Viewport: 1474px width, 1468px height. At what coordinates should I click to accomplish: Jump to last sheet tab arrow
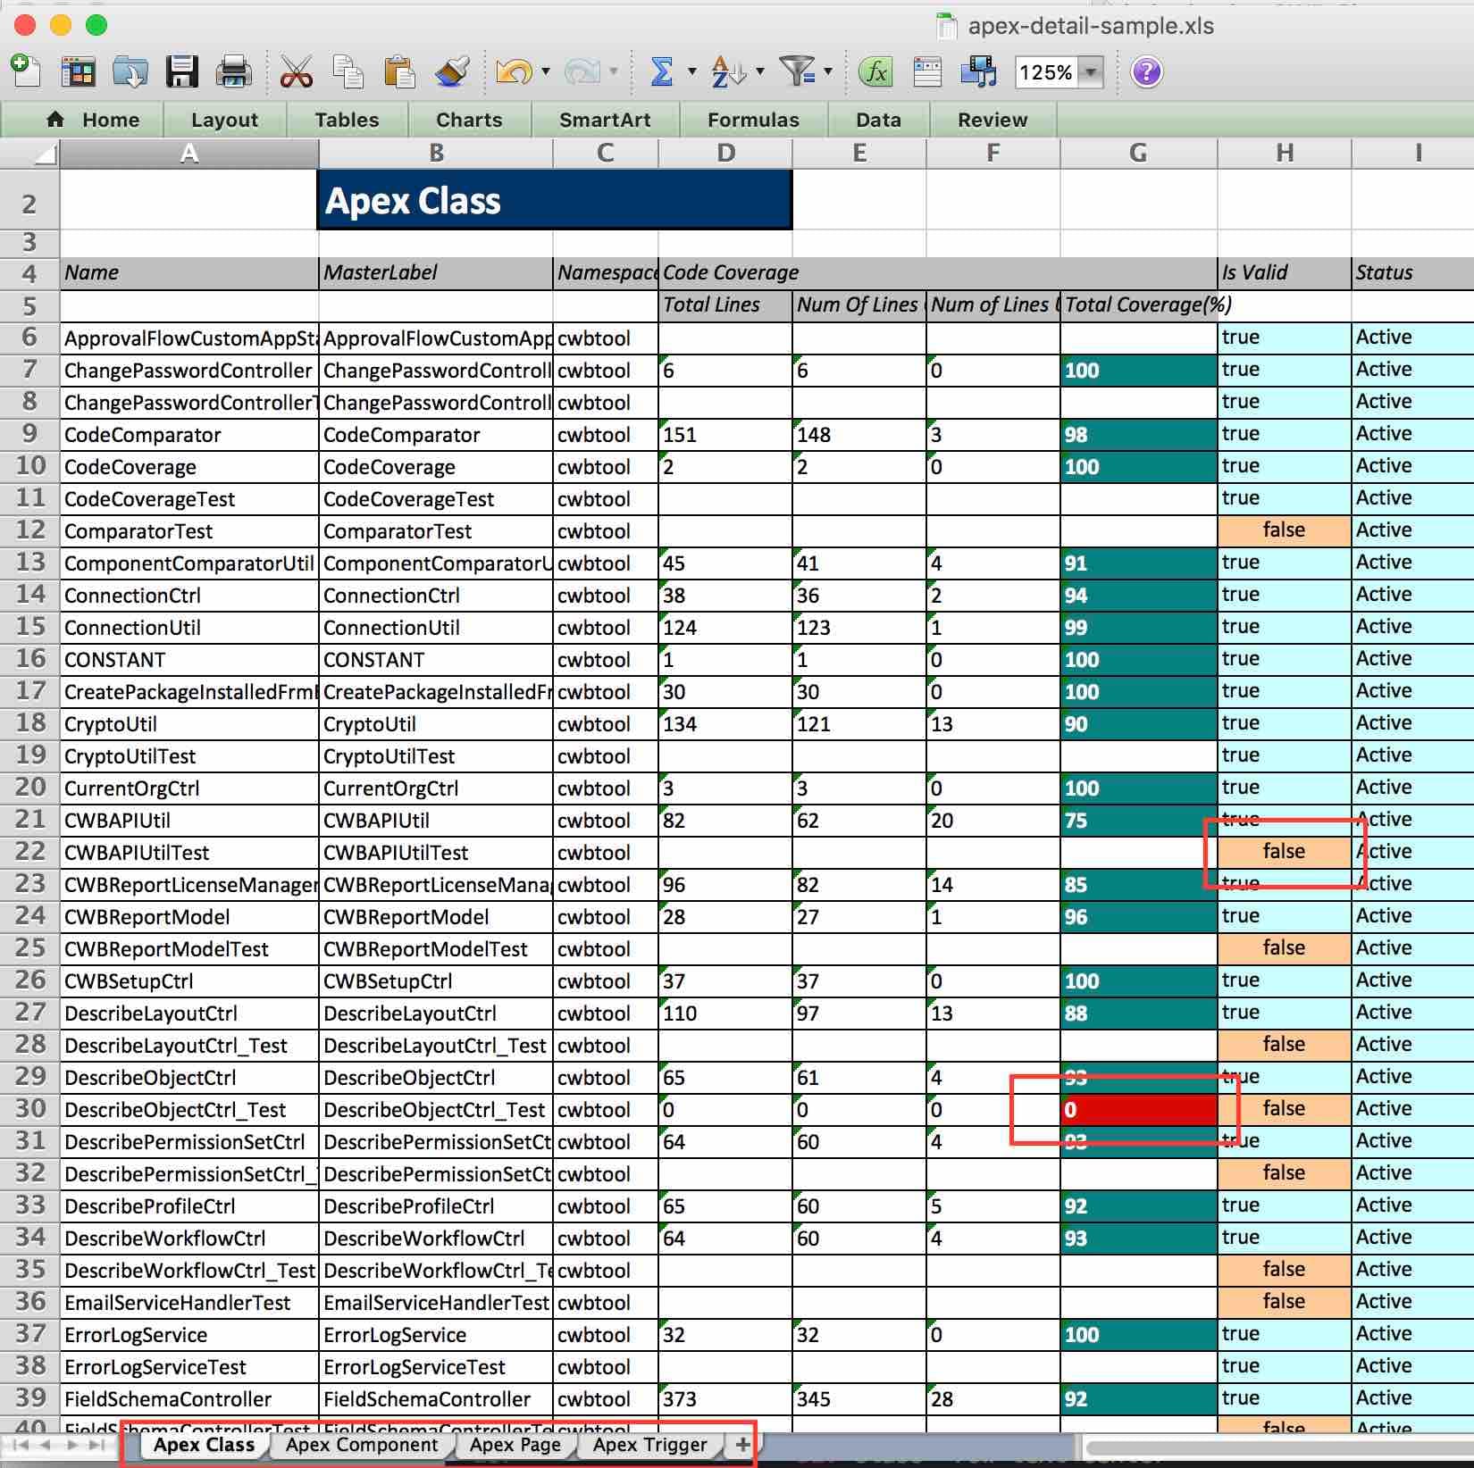tap(96, 1445)
